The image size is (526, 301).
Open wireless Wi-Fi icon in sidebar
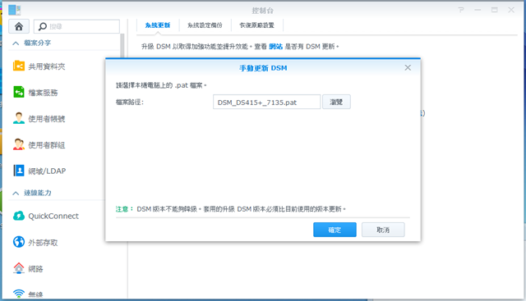pos(19,294)
